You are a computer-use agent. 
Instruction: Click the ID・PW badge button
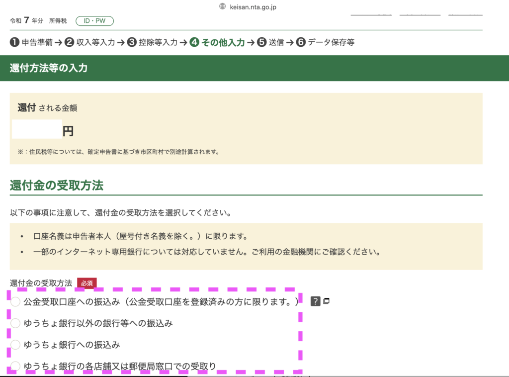pyautogui.click(x=94, y=21)
